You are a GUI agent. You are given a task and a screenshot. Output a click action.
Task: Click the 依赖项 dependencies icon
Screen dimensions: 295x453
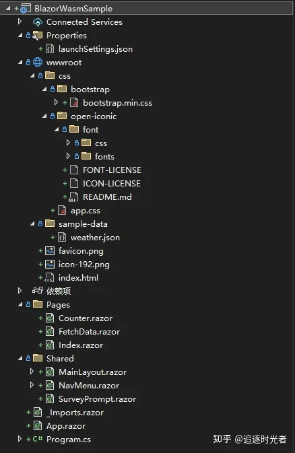click(38, 291)
